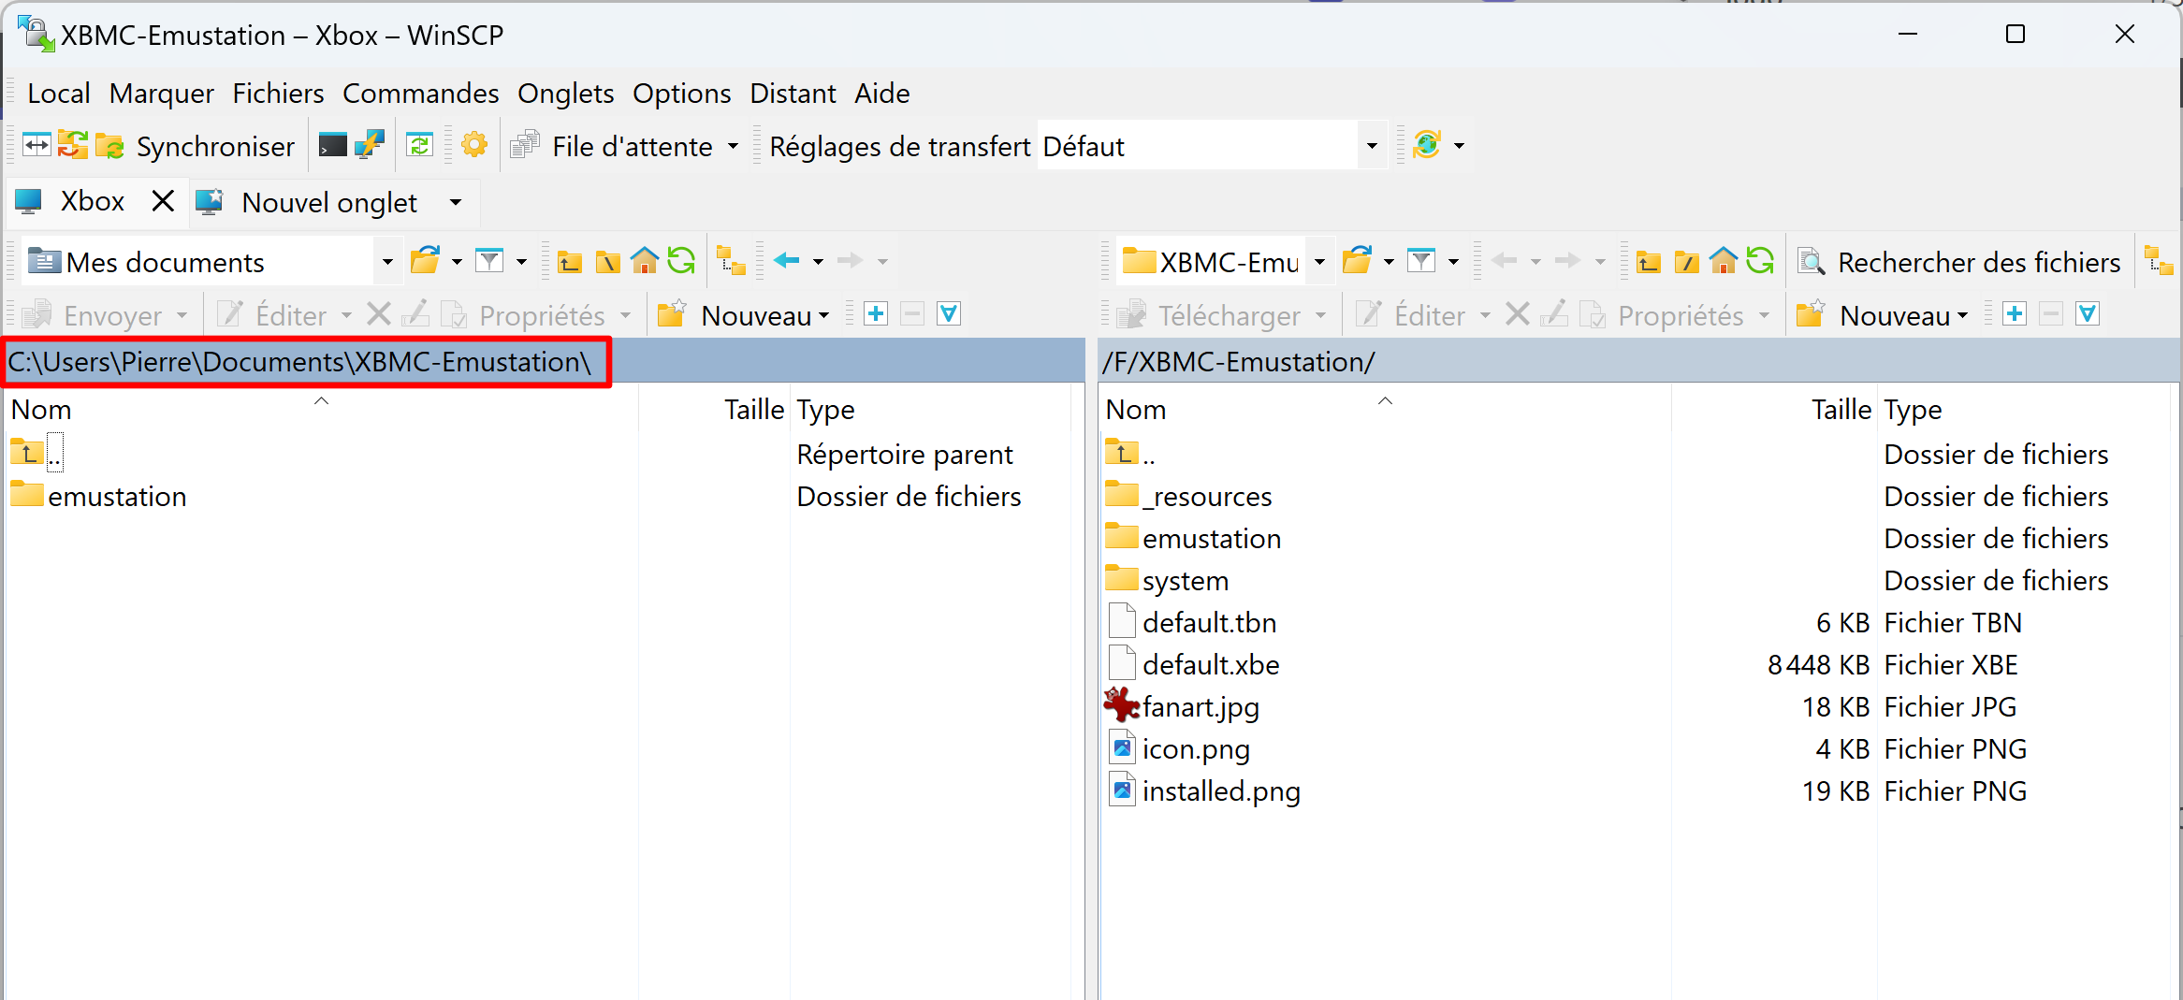Click the invert selection icon, remote panel

click(2088, 314)
